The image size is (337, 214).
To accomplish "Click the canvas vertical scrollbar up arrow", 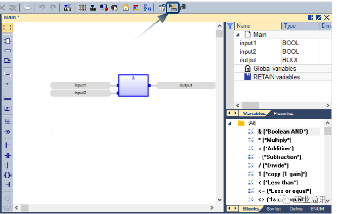I will 220,26.
